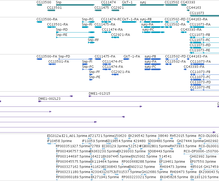The height and width of the screenshot is (181, 219).
Task: Select the synj gene bar
Action: (x=152, y=5)
